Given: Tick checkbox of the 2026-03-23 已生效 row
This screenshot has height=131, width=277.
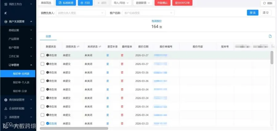Looking at the screenshot, I should (42, 123).
